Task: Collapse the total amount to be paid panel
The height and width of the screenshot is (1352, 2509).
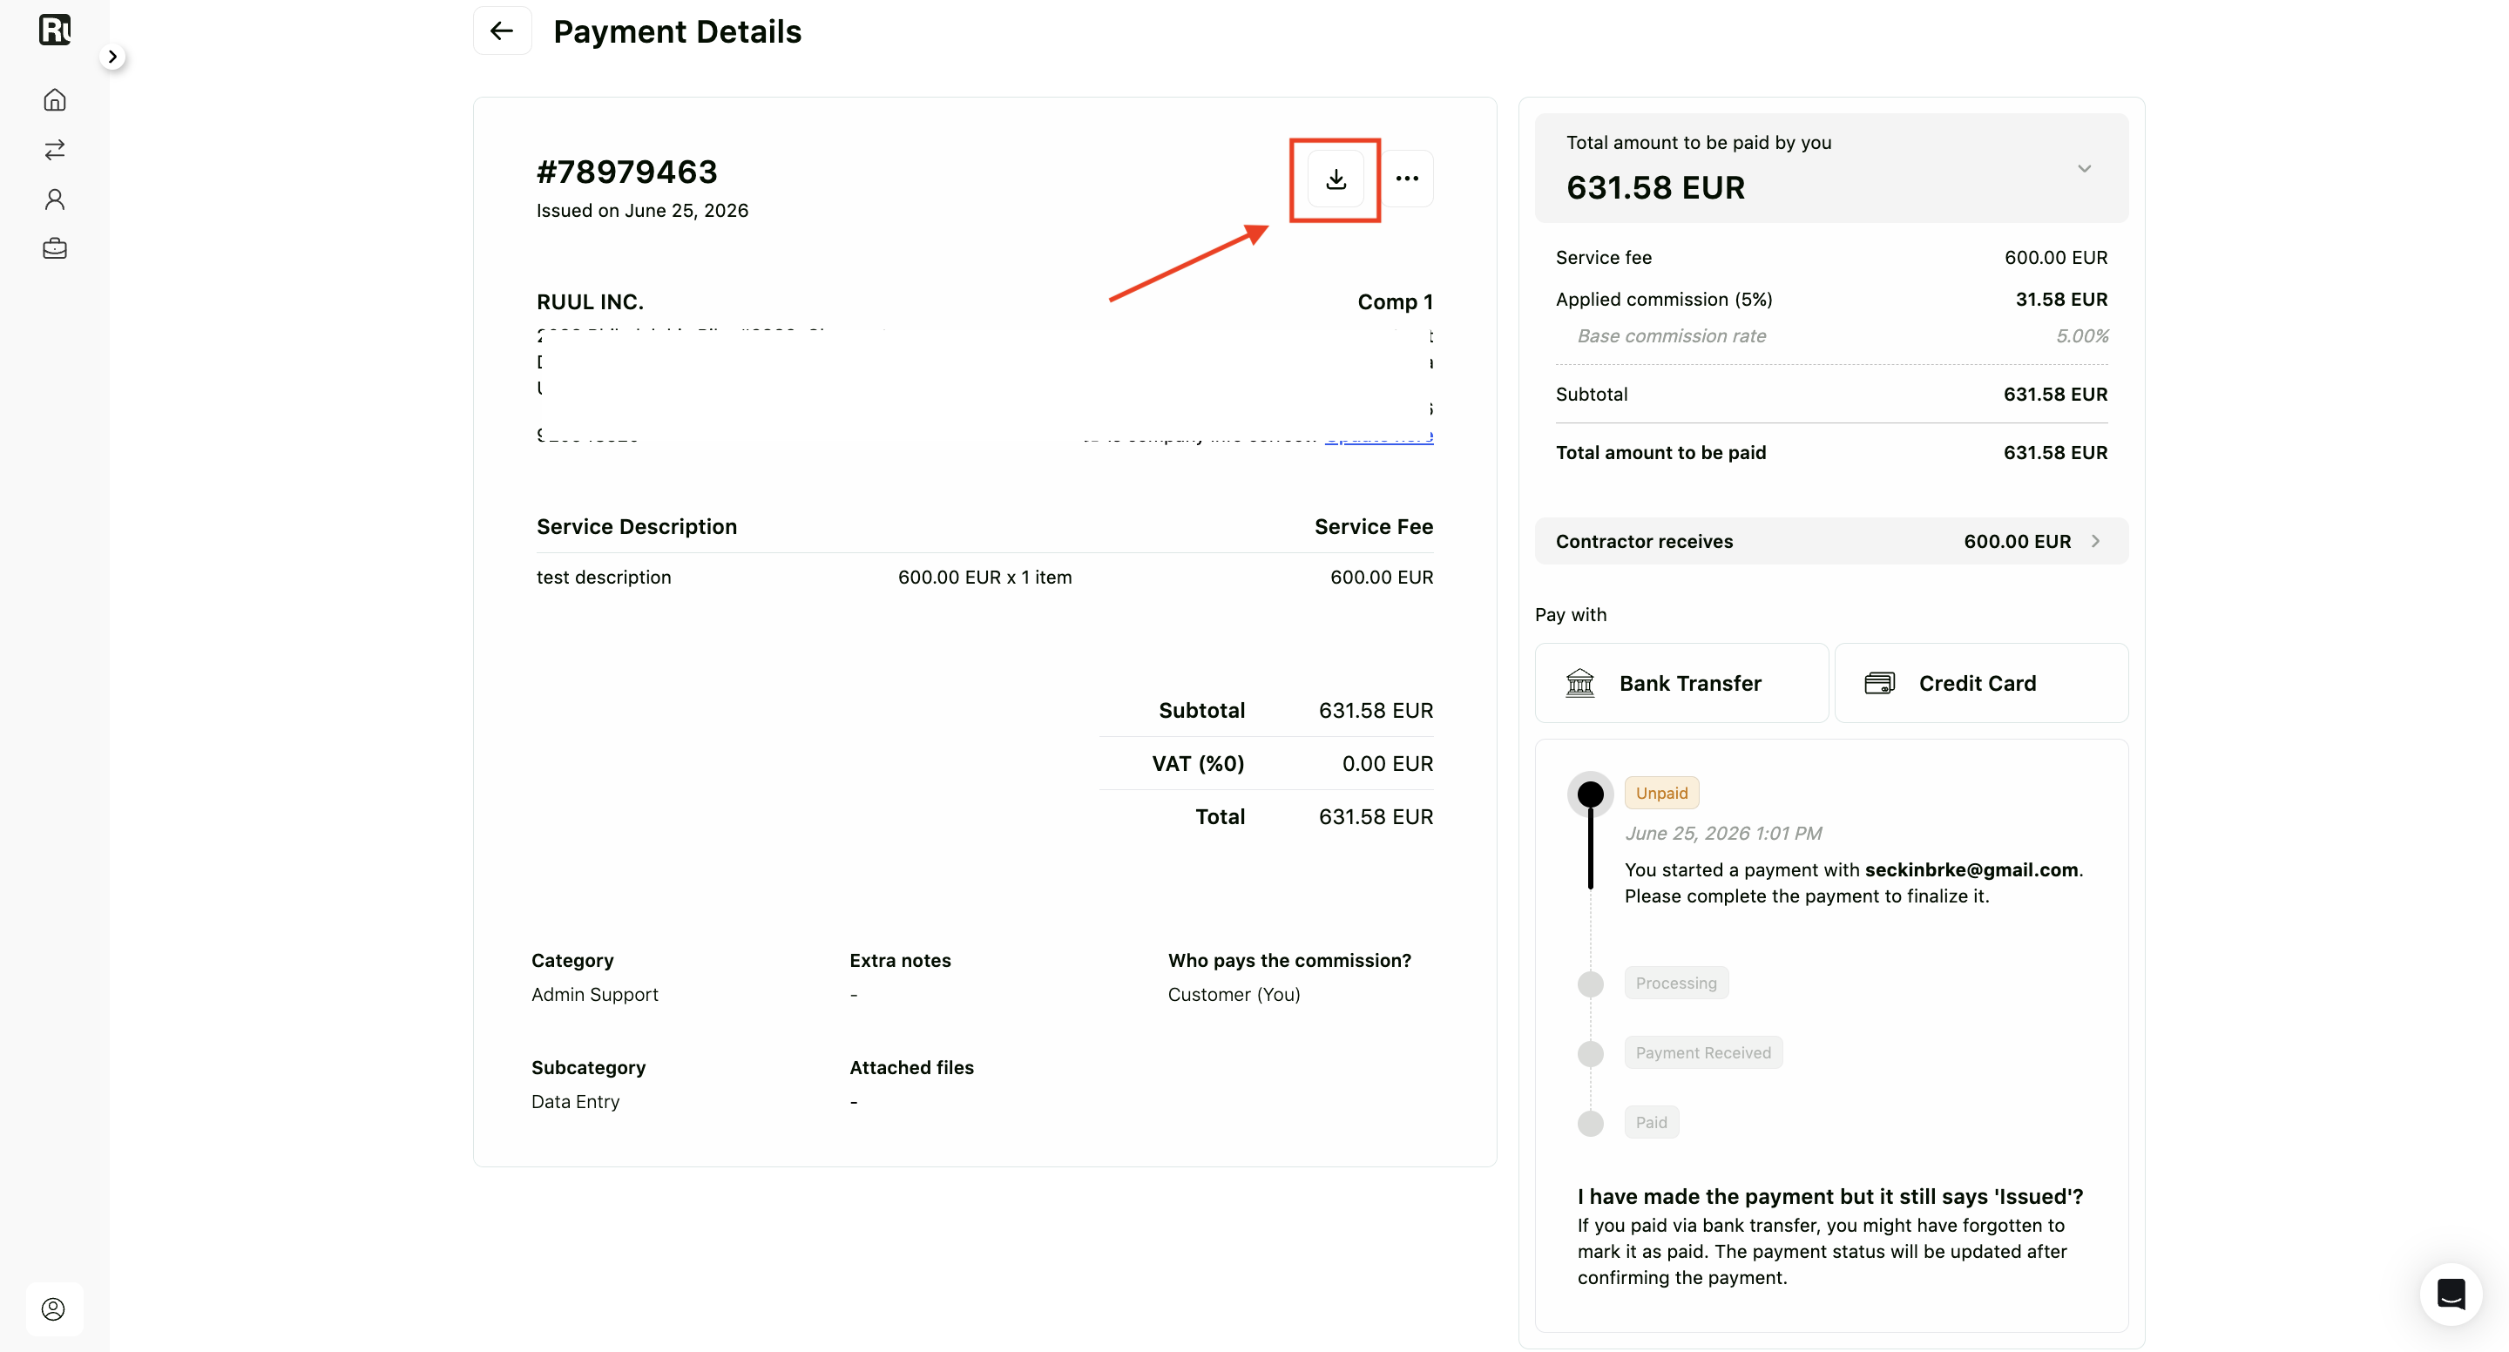Action: coord(2083,168)
